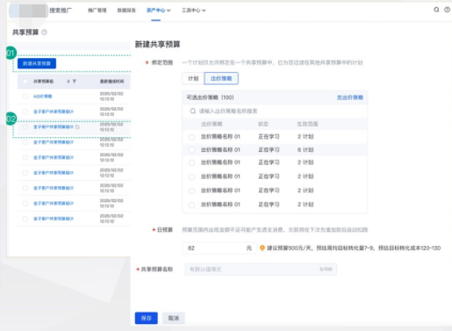
Task: Click the 工具中心 navigation label
Action: pos(191,11)
